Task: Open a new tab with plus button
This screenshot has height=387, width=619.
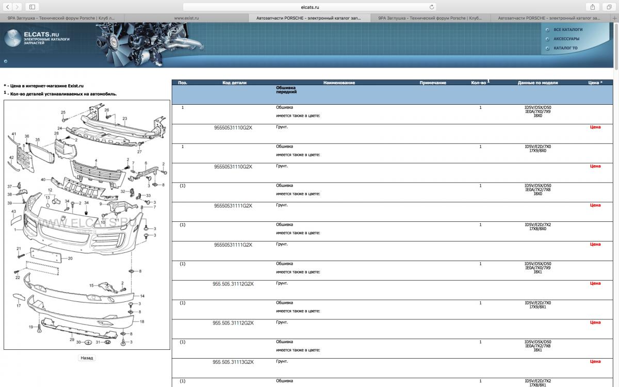Action: (615, 18)
